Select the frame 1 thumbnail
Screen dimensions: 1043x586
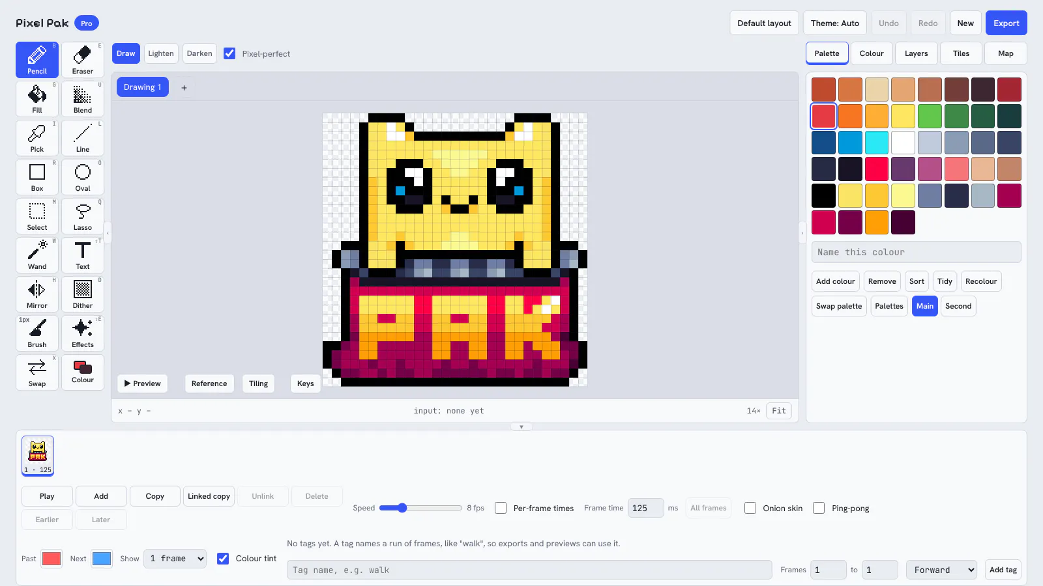click(x=38, y=456)
